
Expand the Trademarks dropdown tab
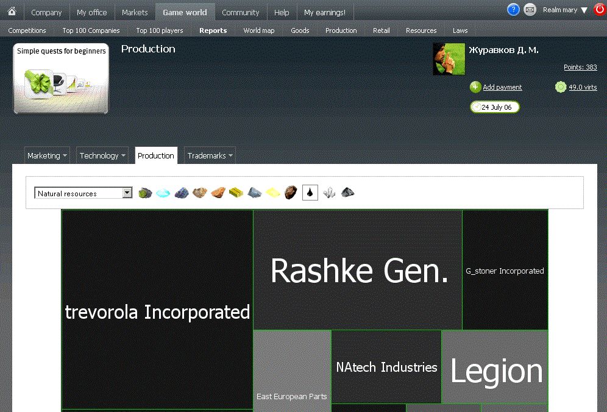coord(210,156)
